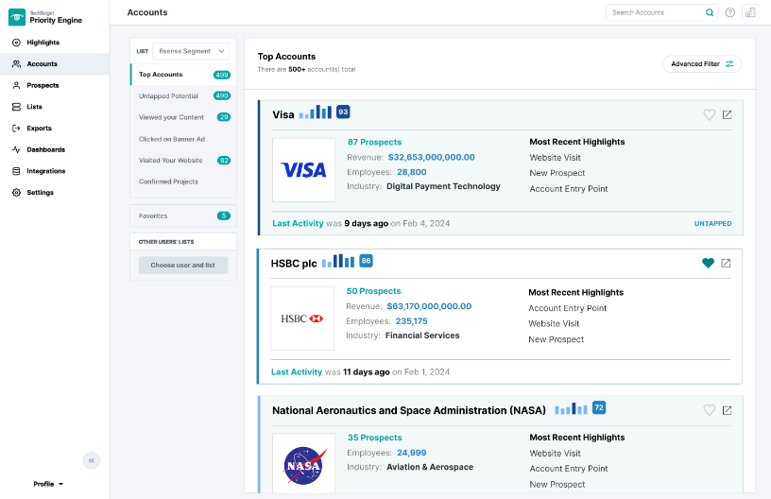Click the Visa logo thumbnail

[x=304, y=170]
